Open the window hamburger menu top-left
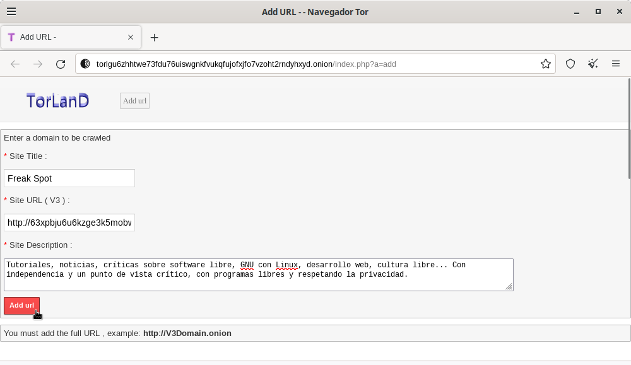The image size is (631, 365). (x=11, y=11)
